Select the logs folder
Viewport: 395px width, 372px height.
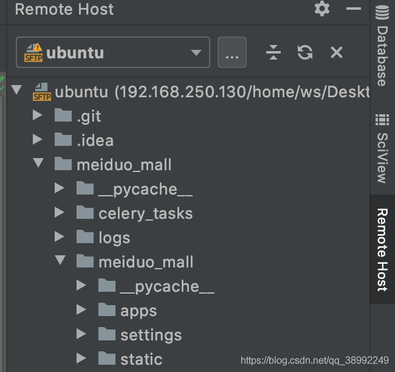114,238
